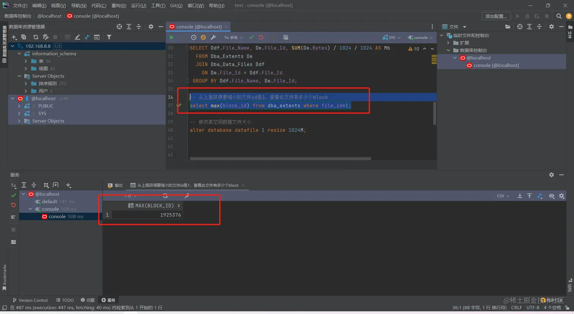Reload the result grid page

pyautogui.click(x=165, y=196)
